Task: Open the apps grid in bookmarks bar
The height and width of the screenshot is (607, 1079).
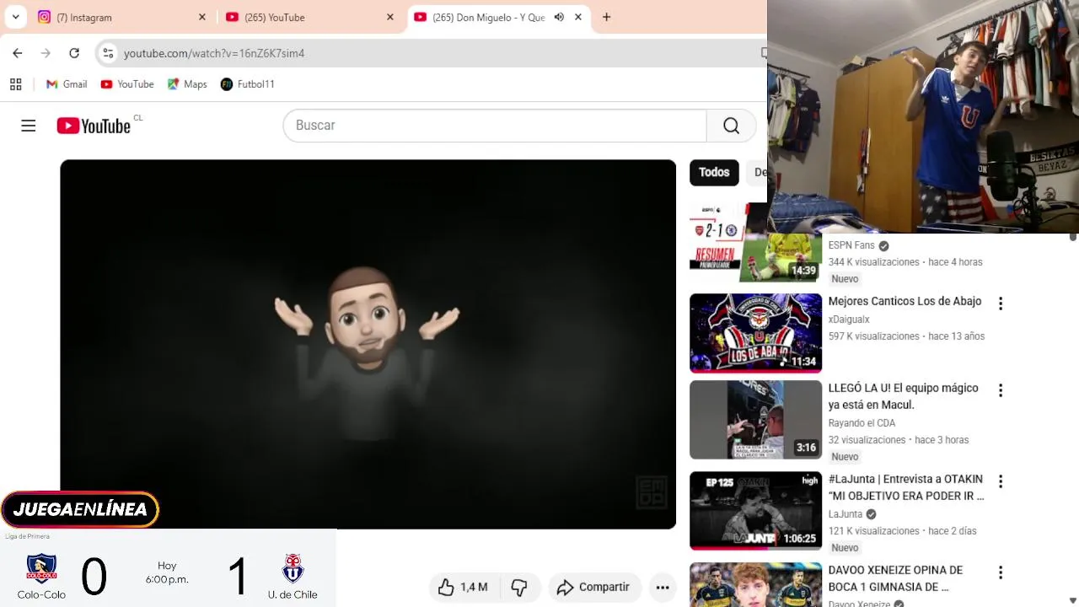Action: [x=15, y=84]
